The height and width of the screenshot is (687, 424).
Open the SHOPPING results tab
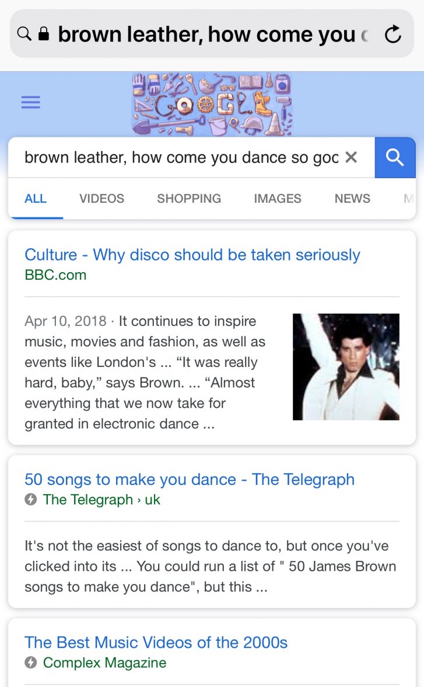point(188,199)
